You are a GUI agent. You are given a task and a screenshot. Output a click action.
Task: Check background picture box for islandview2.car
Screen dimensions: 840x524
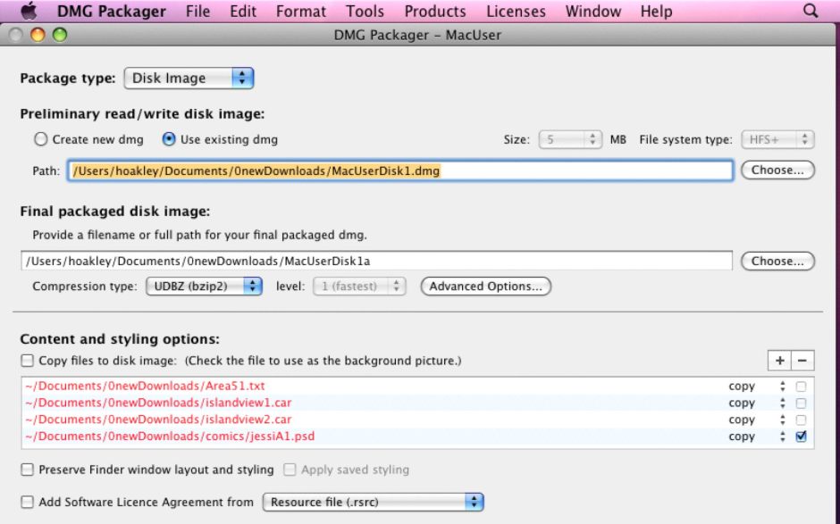coord(801,420)
